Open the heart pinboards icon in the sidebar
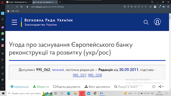Screen dimensions: 171x96 [3, 68]
